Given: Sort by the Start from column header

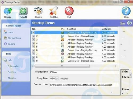Looking at the screenshot, I should tap(72, 29).
